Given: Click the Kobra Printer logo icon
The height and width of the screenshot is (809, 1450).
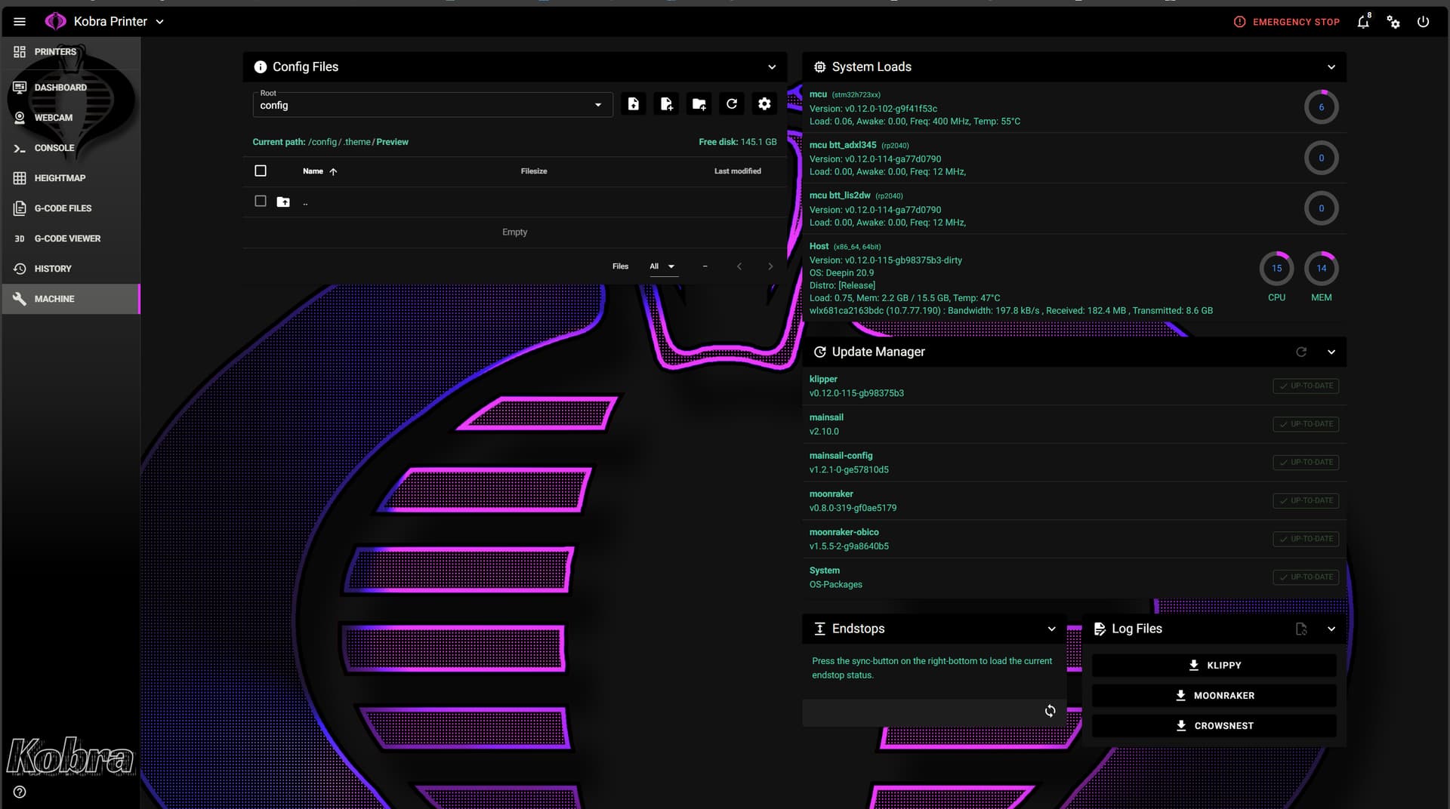Looking at the screenshot, I should 55,22.
